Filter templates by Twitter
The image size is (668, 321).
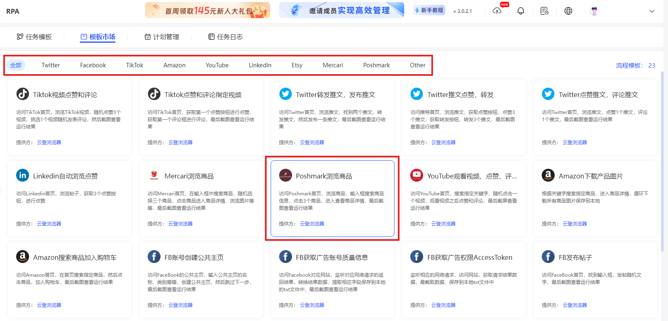[51, 65]
